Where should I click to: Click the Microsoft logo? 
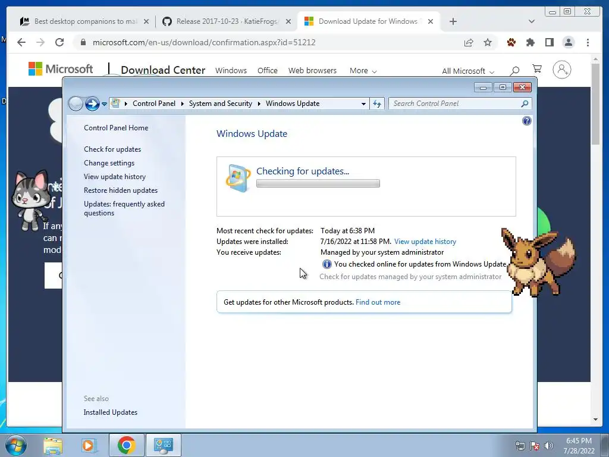pos(61,69)
